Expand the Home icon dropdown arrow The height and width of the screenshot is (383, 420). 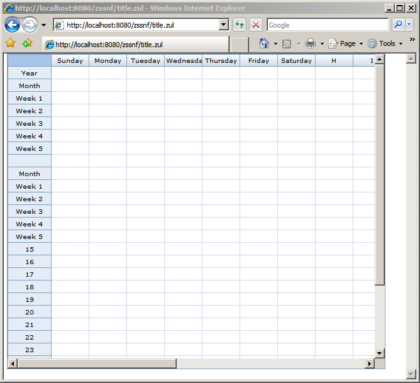[275, 43]
